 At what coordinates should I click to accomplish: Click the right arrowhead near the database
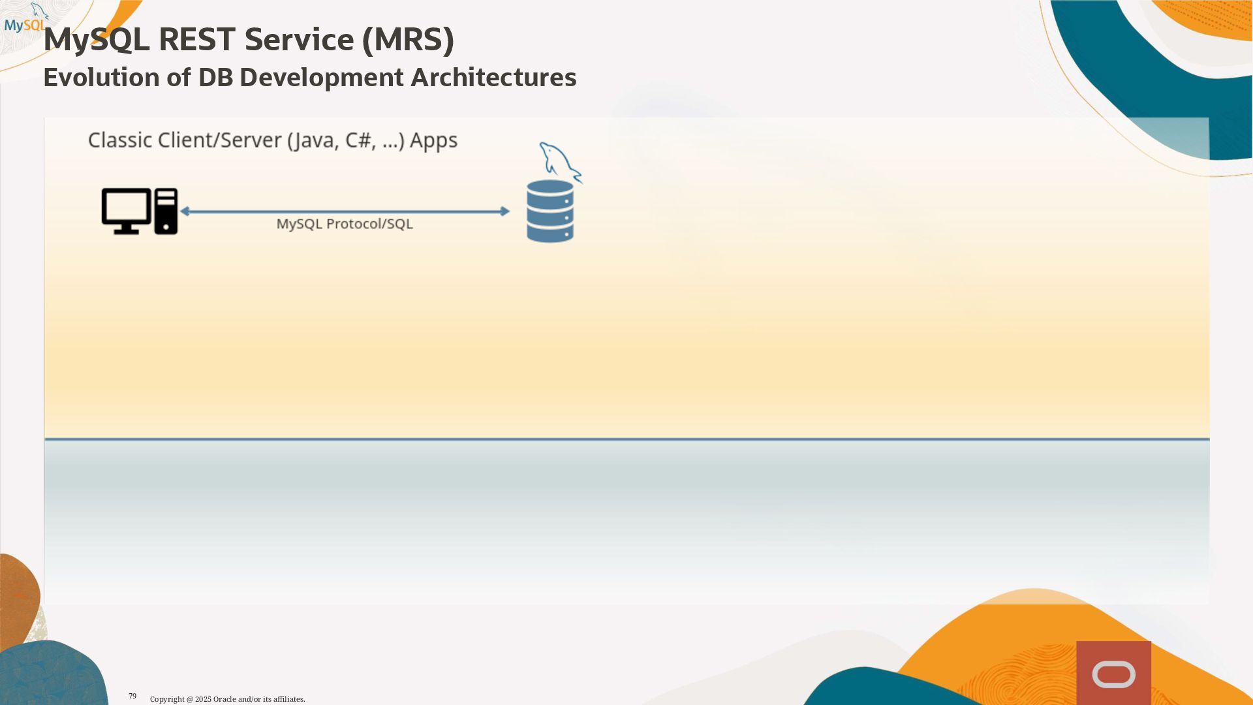pos(504,211)
